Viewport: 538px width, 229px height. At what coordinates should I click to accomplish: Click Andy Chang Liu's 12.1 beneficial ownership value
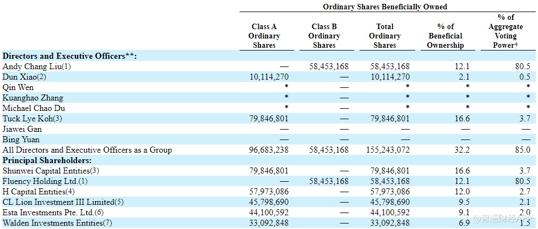[x=463, y=66]
